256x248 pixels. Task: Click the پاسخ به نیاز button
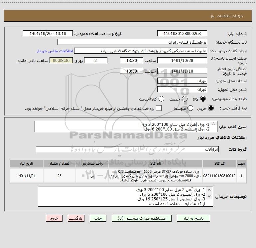193,218
